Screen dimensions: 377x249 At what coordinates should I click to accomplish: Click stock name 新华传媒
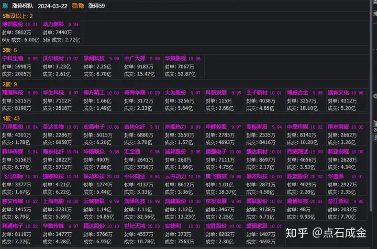tap(13, 152)
